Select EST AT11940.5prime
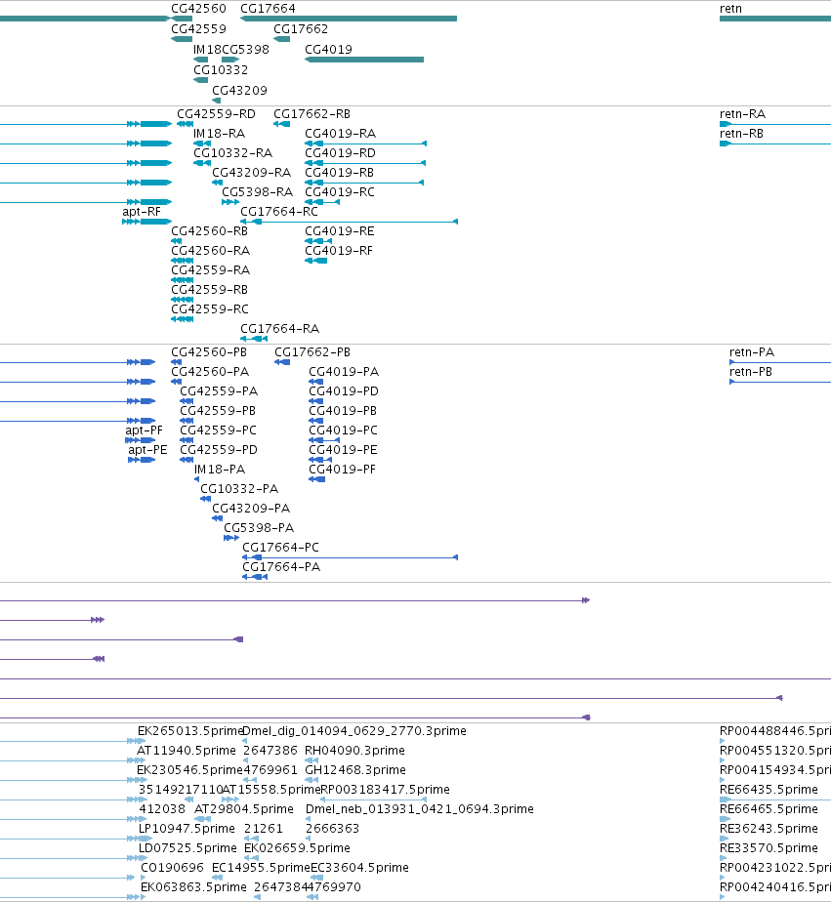 (187, 751)
